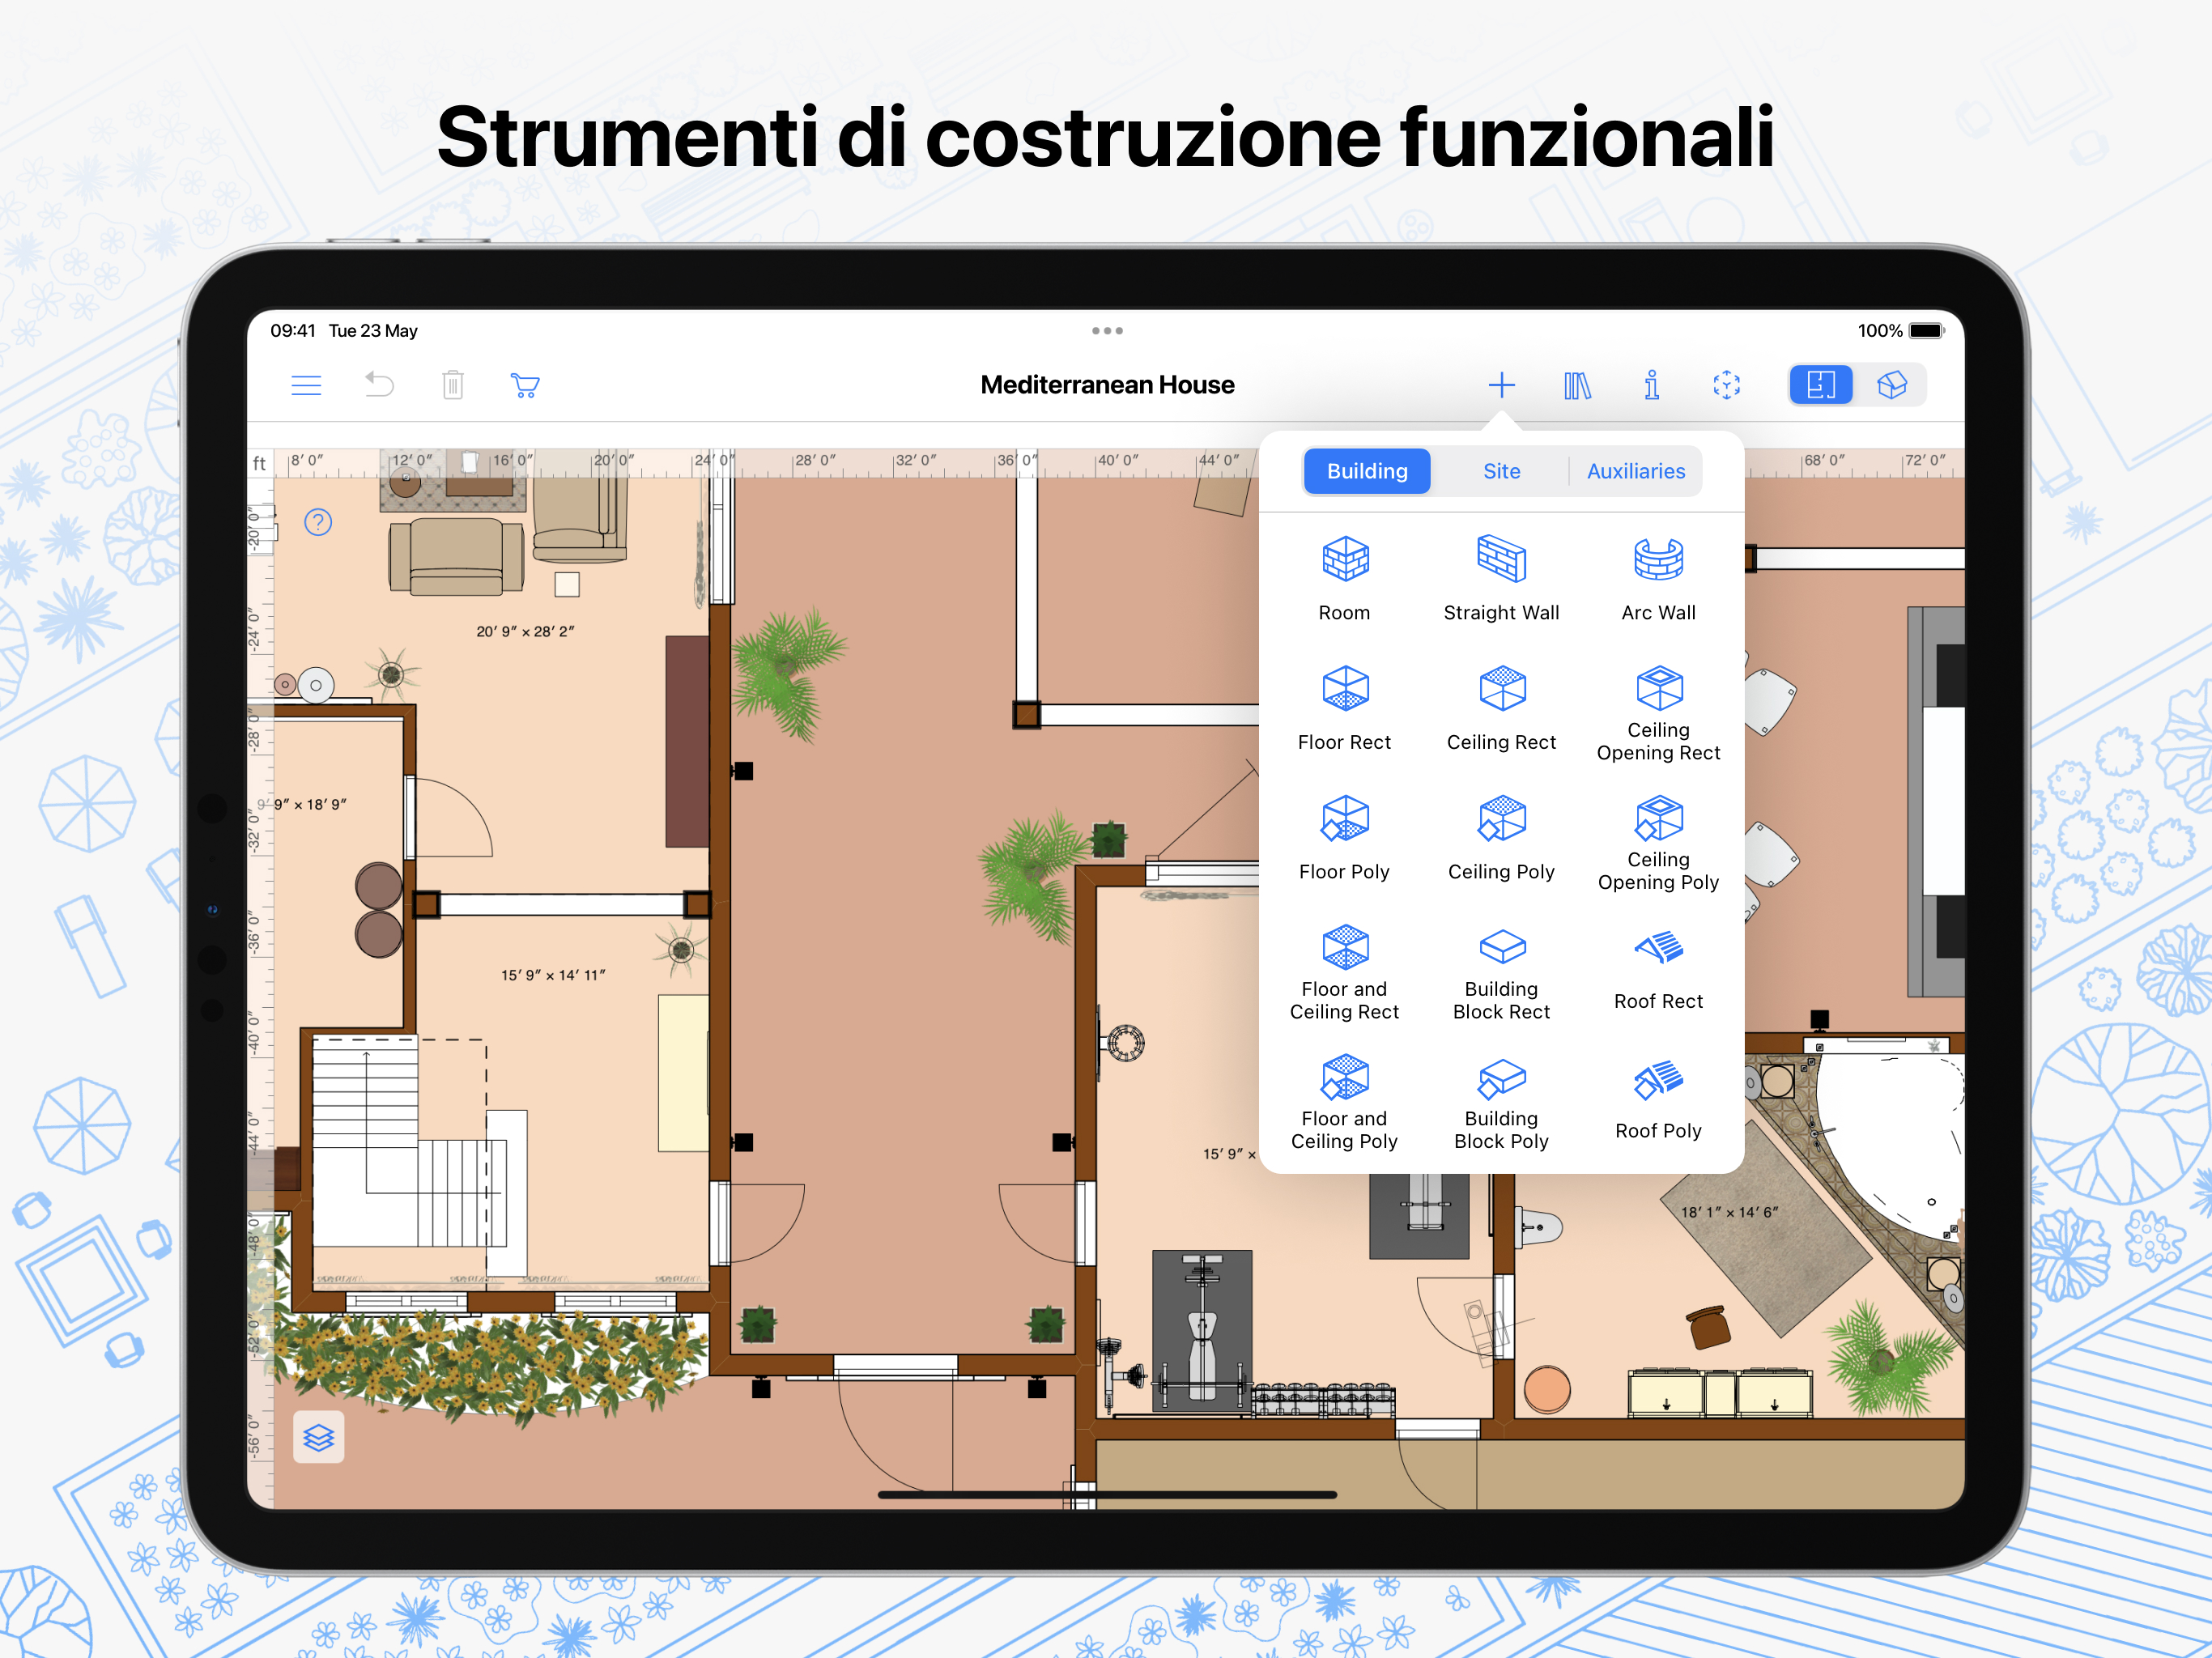Switch to 3D view mode

tap(1891, 385)
